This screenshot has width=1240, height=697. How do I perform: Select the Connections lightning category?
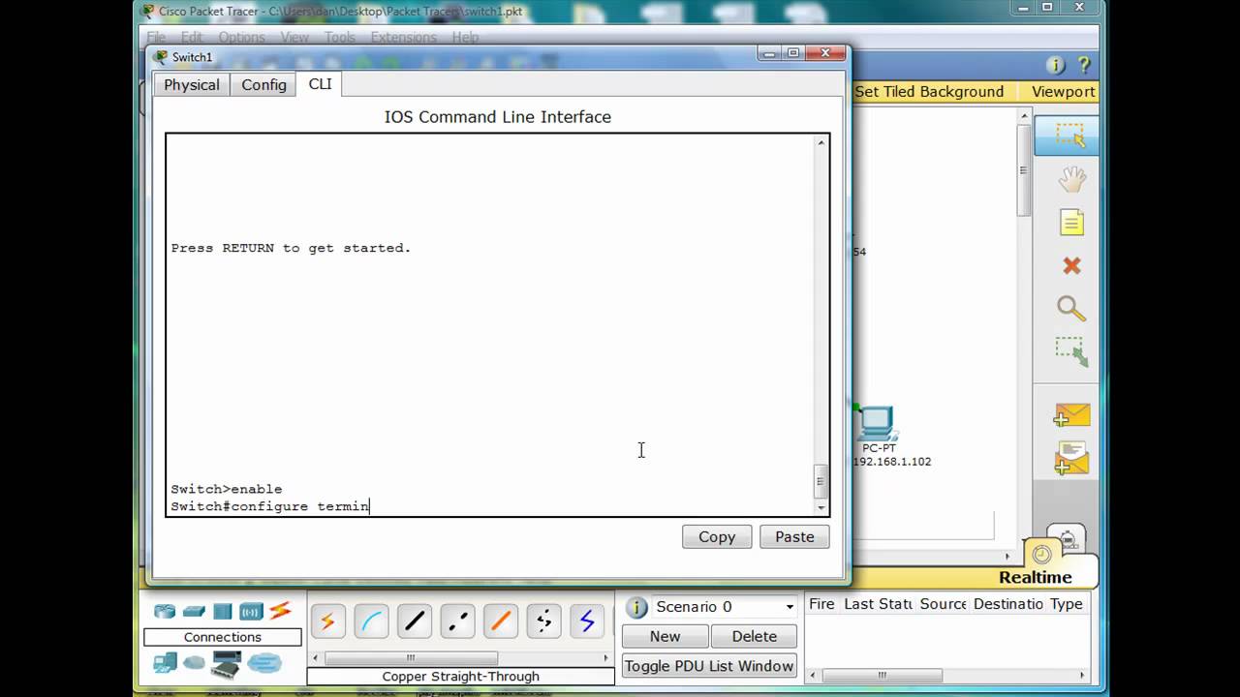click(x=280, y=611)
